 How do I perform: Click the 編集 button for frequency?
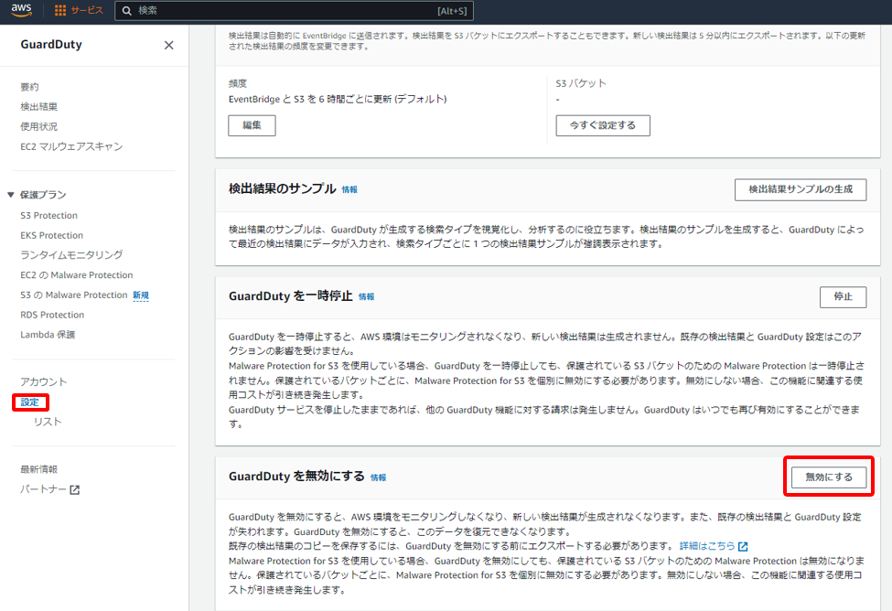click(252, 125)
